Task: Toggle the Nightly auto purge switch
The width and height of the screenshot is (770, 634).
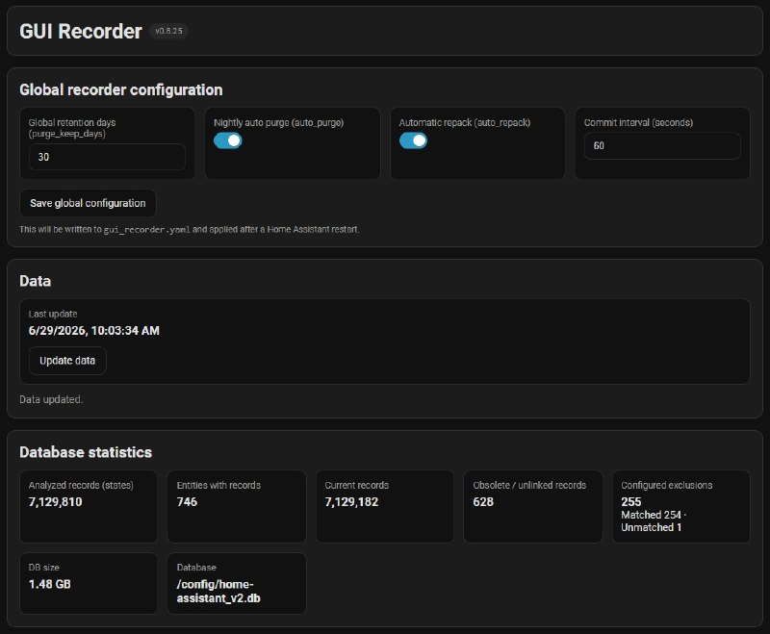Action: [x=228, y=140]
